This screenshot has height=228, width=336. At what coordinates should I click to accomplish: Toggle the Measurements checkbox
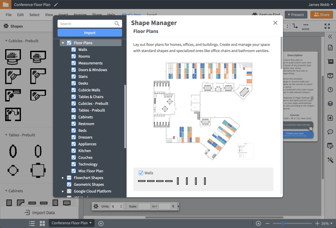(x=74, y=63)
